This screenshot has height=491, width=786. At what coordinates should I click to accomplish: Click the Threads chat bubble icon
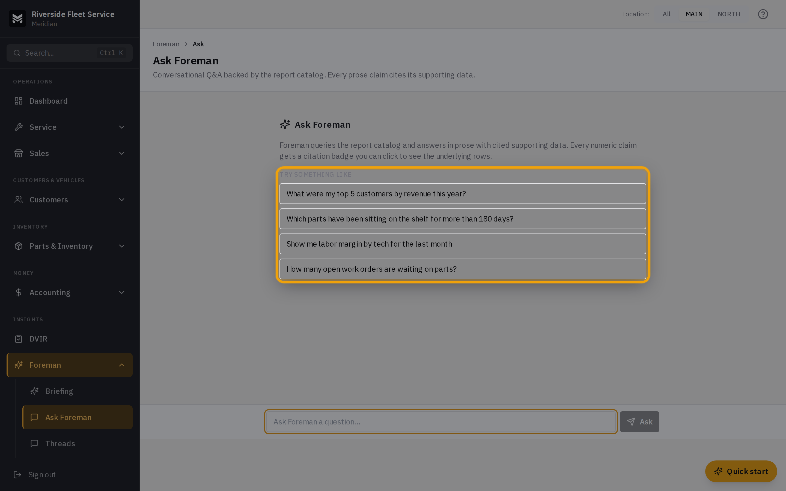click(34, 444)
